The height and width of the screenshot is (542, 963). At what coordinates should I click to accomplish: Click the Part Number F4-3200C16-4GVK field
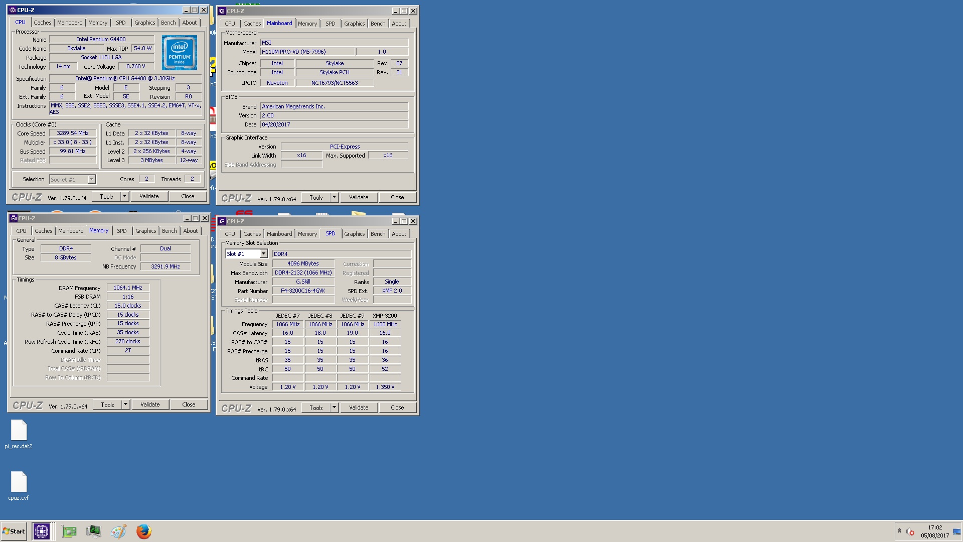pyautogui.click(x=303, y=291)
